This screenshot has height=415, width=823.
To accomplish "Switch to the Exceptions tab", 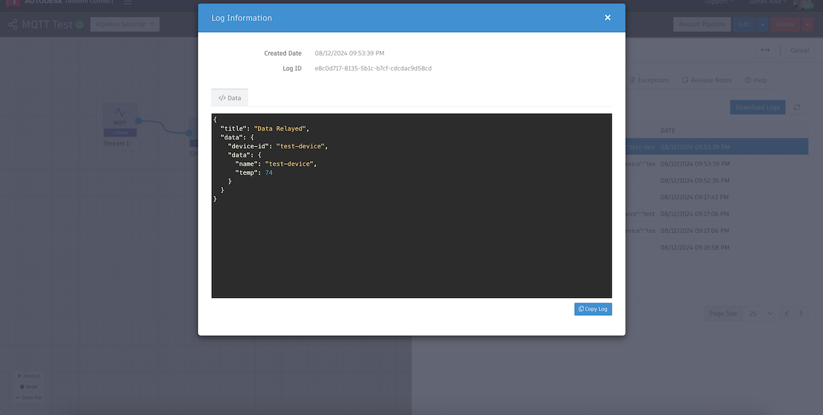I will coord(649,79).
